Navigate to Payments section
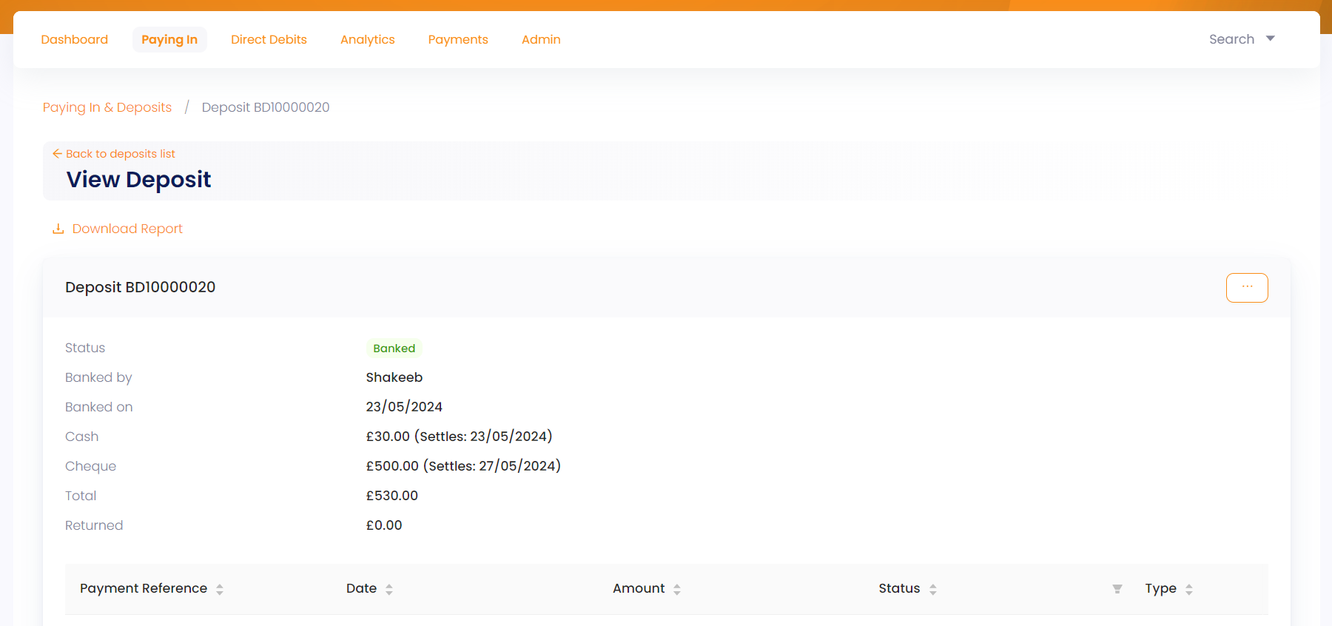Image resolution: width=1332 pixels, height=626 pixels. (x=458, y=39)
